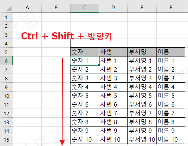Select row 4 header

coord(6,43)
